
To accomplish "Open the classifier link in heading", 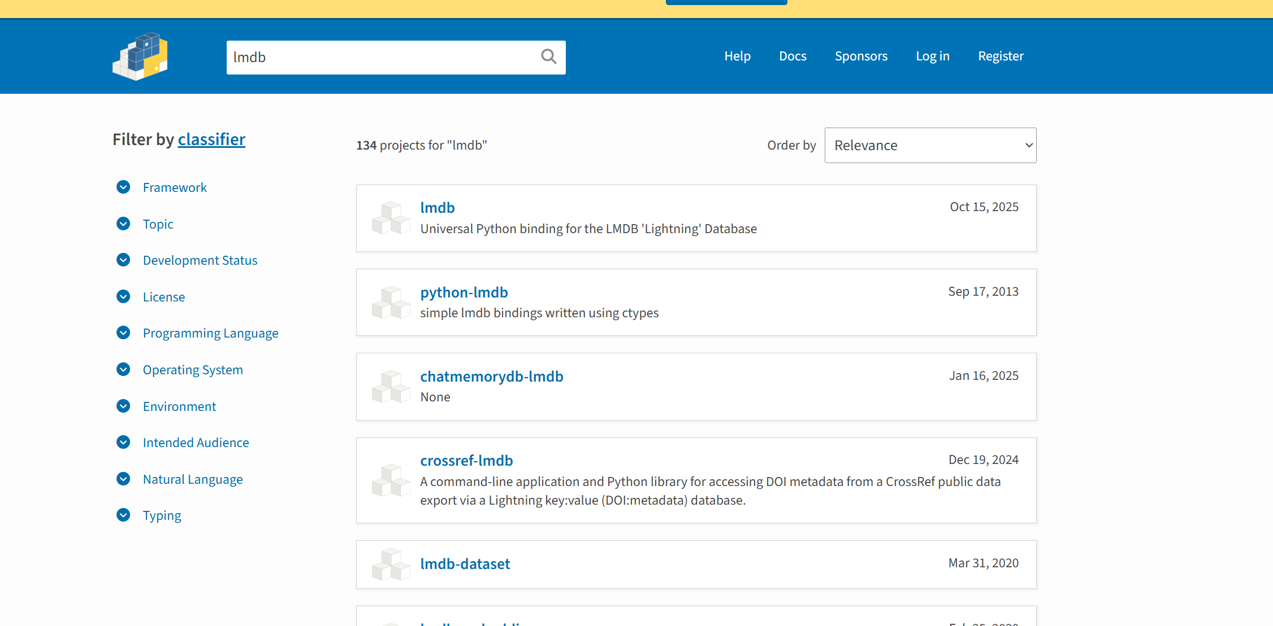I will tap(211, 139).
